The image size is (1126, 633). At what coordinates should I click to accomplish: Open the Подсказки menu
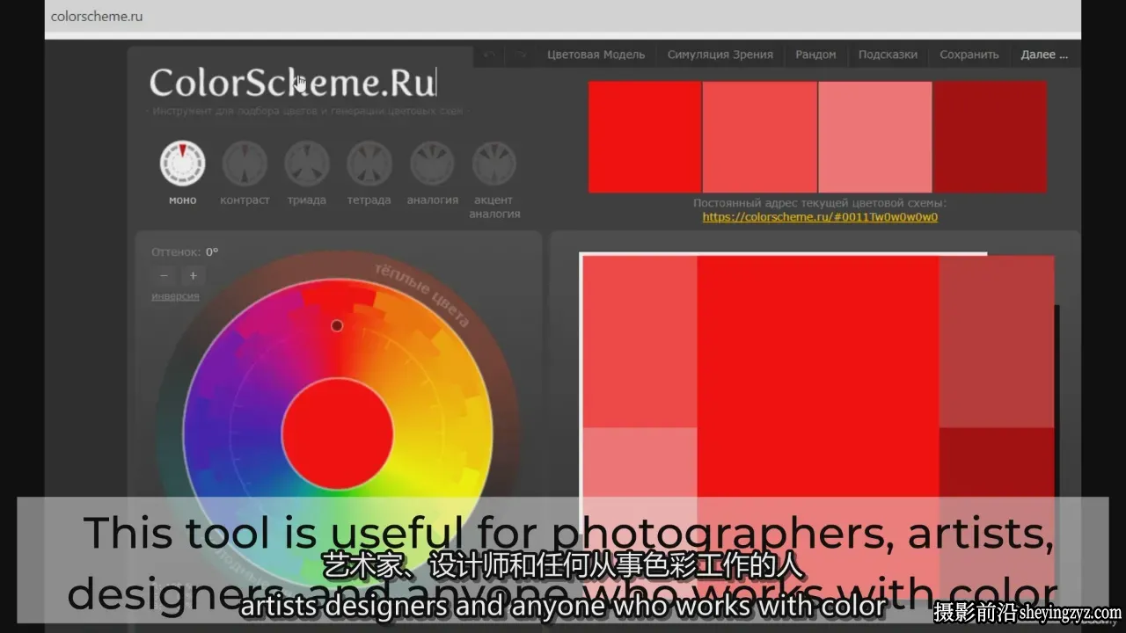tap(888, 55)
